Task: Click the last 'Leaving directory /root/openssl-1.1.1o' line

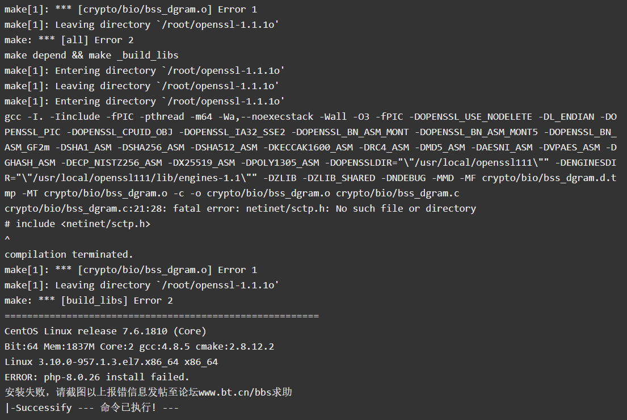Action: [141, 285]
